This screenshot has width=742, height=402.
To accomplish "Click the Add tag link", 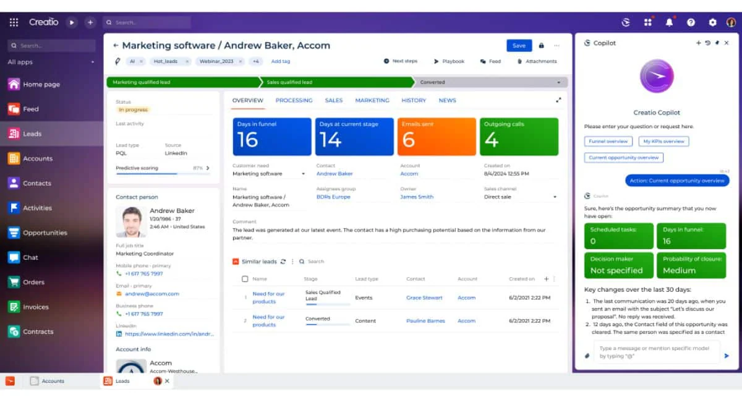I will coord(281,61).
